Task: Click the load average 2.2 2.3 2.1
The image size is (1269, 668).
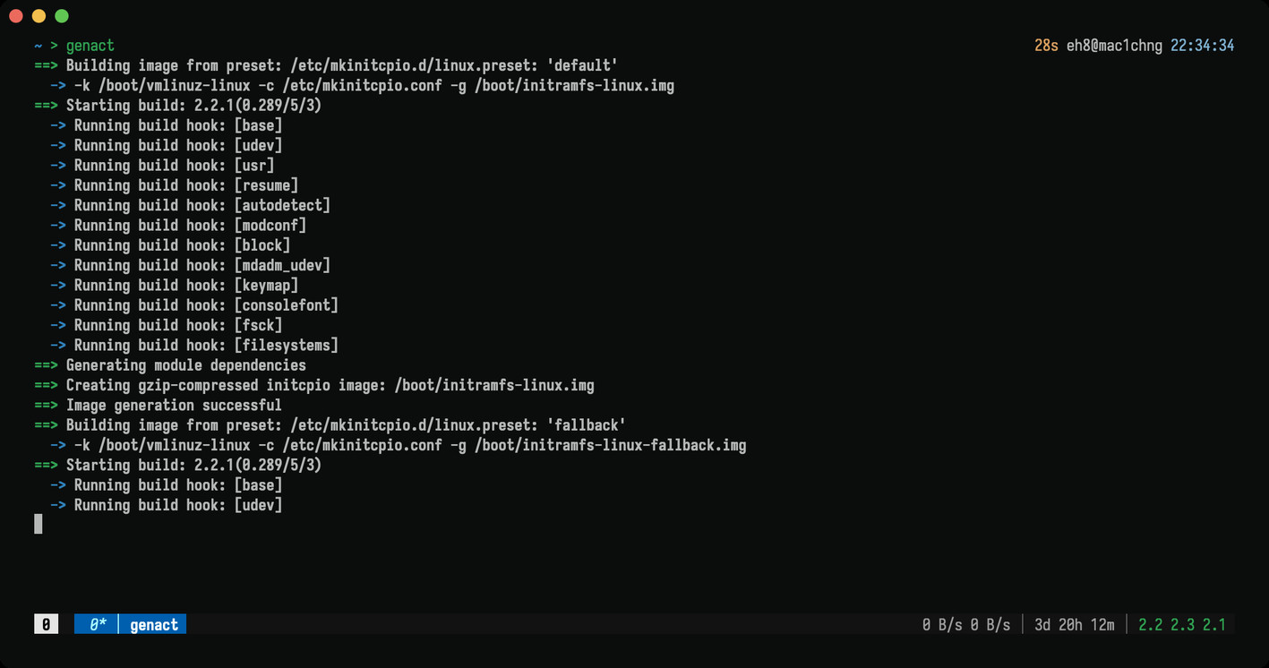Action: (x=1182, y=624)
